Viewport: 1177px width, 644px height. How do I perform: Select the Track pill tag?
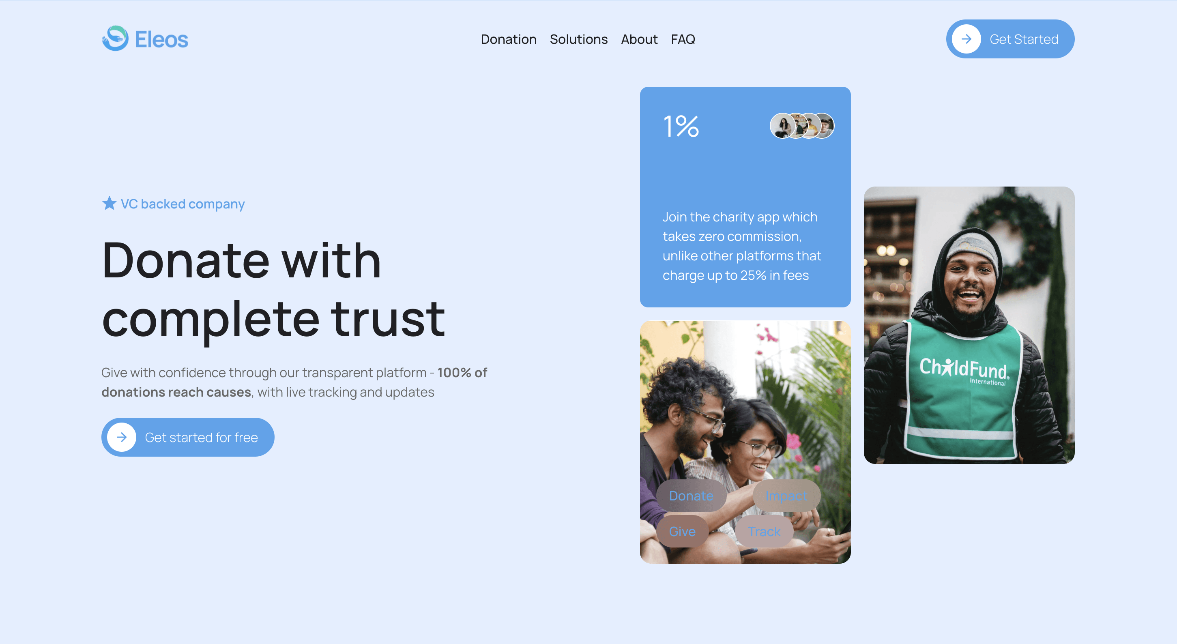coord(764,531)
